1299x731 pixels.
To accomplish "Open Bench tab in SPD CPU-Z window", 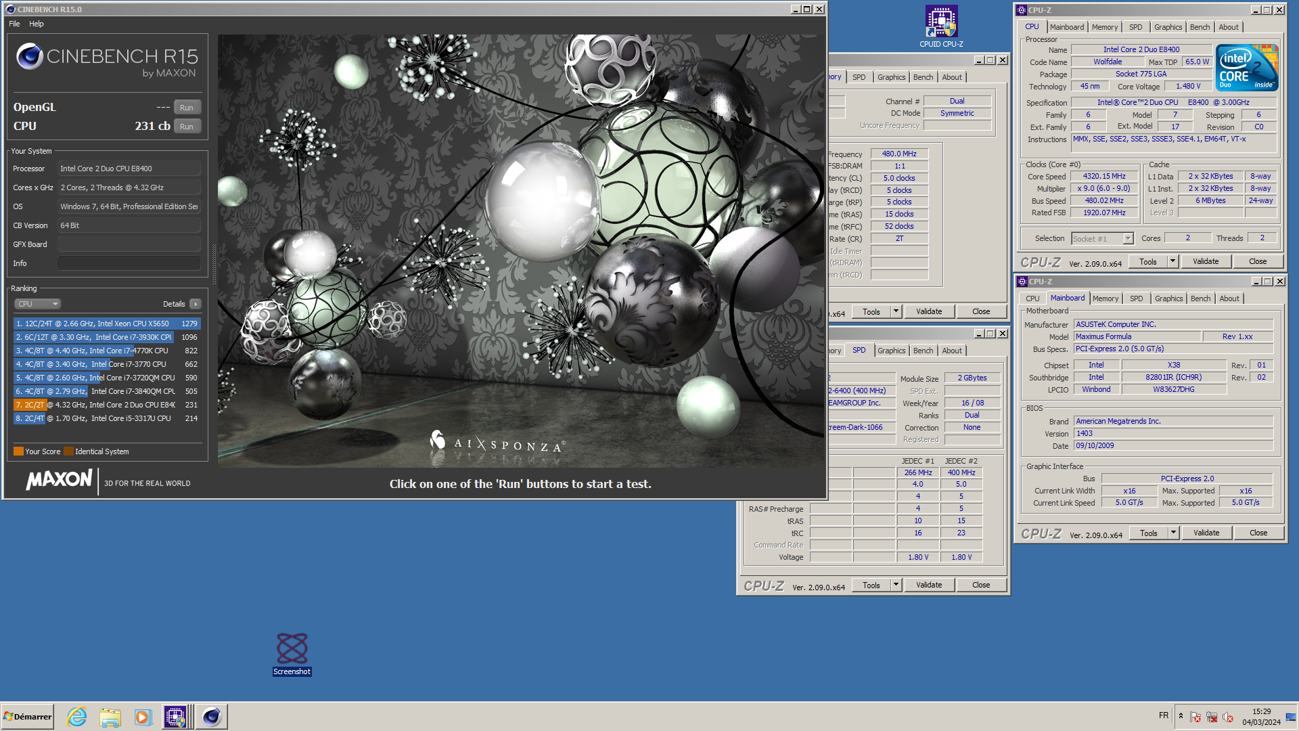I will pyautogui.click(x=923, y=351).
